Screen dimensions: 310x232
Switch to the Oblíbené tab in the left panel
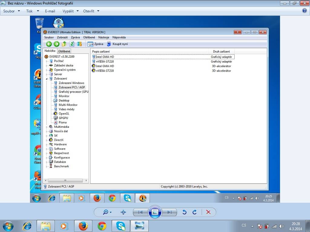pos(64,51)
